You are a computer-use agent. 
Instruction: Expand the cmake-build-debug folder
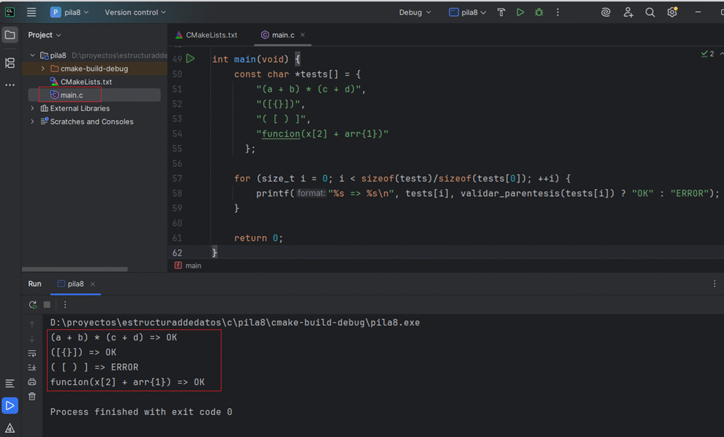click(x=43, y=69)
